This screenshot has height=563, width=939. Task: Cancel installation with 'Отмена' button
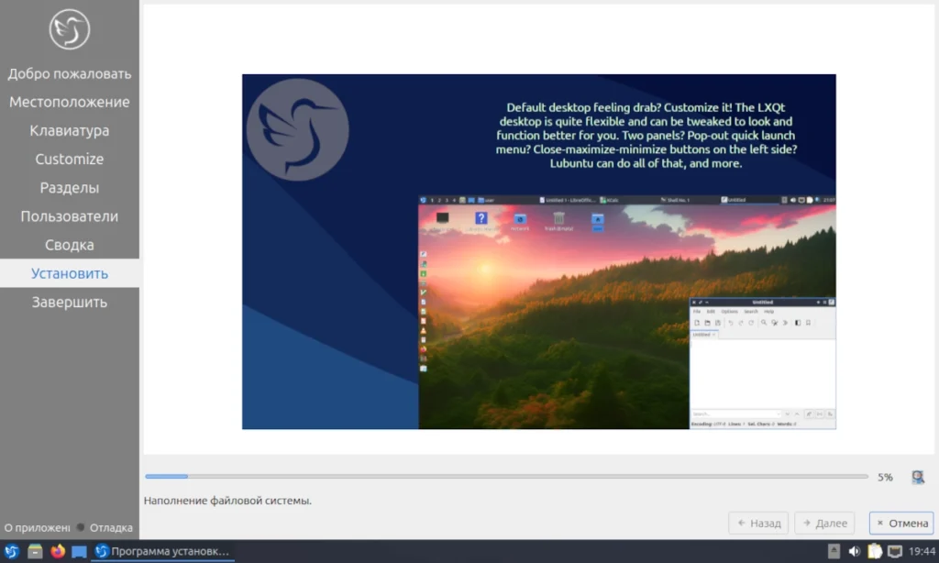(901, 523)
